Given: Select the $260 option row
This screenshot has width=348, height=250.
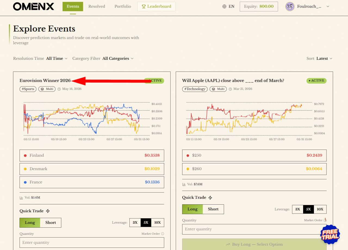Looking at the screenshot, I should [x=254, y=169].
